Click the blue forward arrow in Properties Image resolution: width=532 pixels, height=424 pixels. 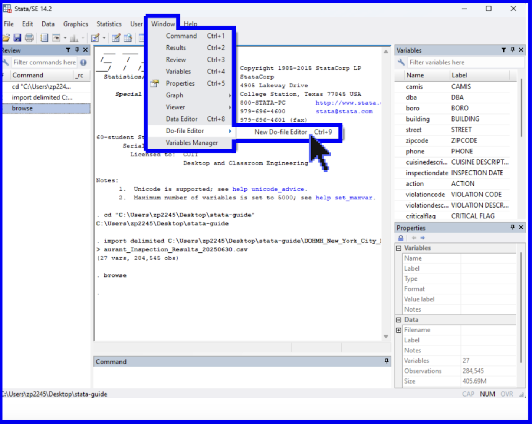click(423, 238)
